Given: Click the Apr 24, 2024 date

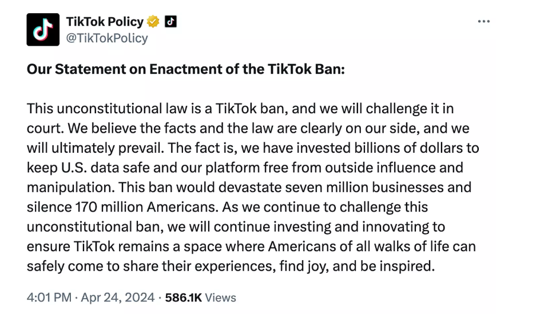Looking at the screenshot, I should (x=117, y=297).
